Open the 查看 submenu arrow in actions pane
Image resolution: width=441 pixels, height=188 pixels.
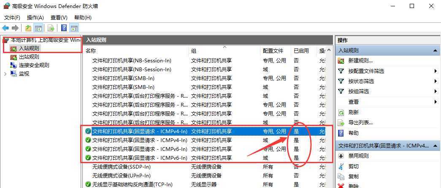tap(436, 102)
